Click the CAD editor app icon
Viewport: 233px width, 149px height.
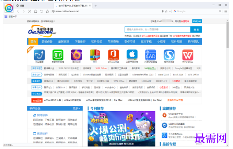(151, 55)
